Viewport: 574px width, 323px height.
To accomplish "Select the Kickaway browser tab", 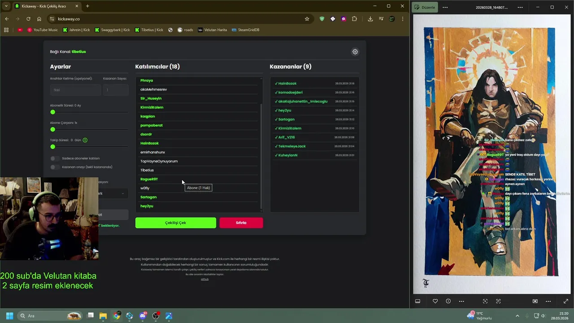I will click(x=46, y=6).
